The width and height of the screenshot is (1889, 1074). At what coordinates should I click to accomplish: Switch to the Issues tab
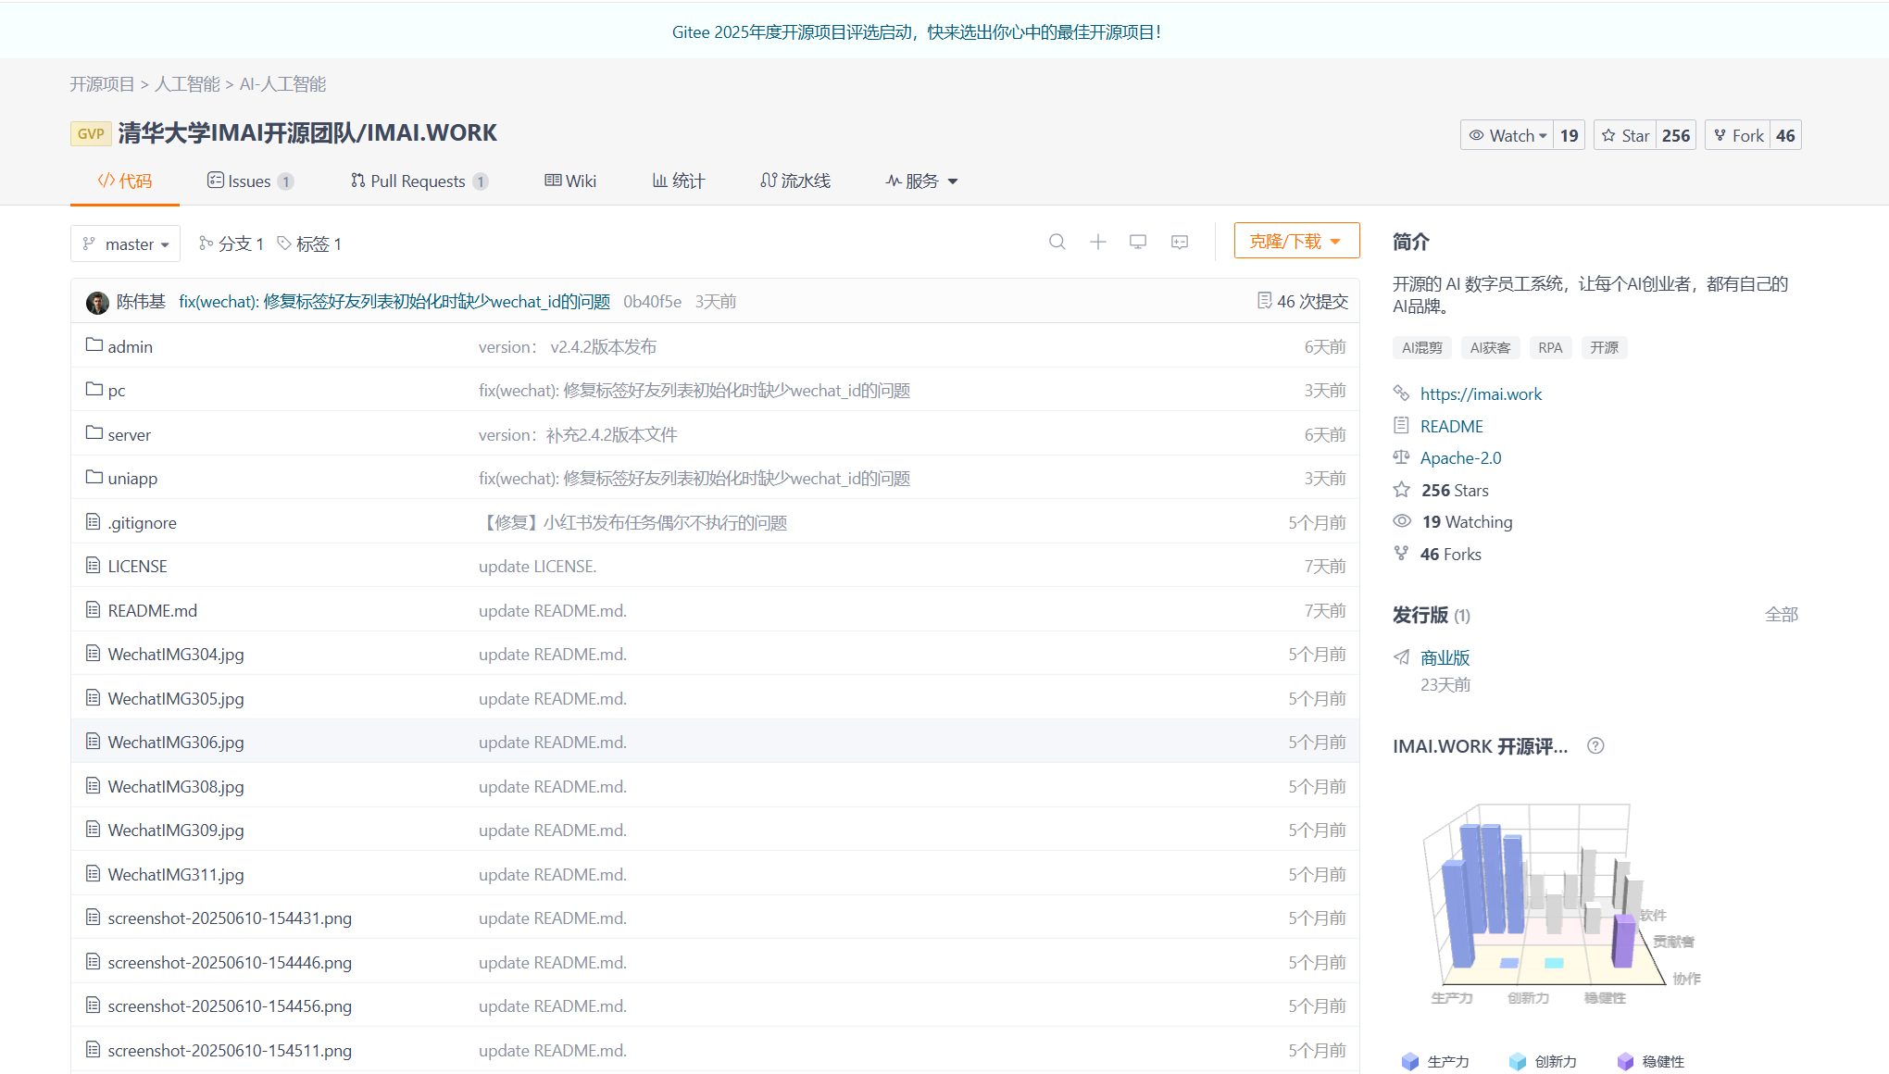[x=250, y=181]
